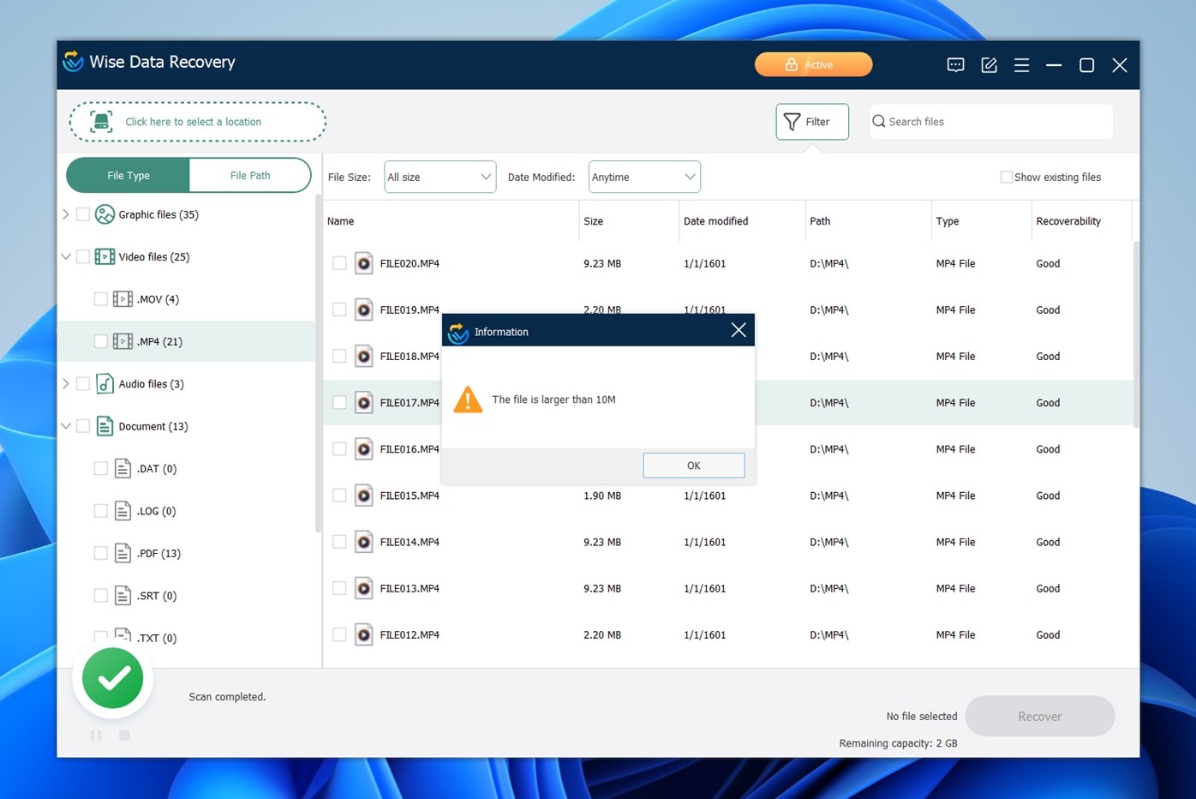
Task: Click the FILE014.MP4 video file icon
Action: tap(364, 542)
